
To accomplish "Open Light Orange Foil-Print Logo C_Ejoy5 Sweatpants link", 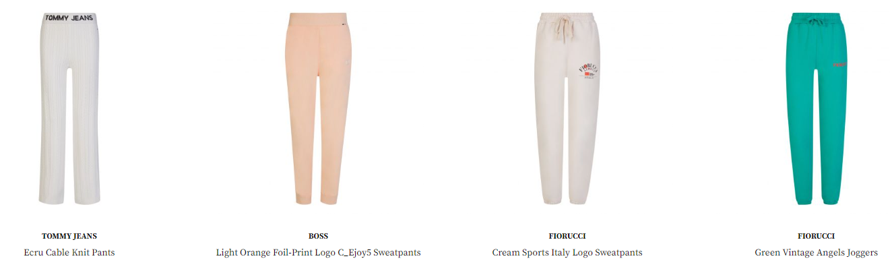I will [318, 253].
